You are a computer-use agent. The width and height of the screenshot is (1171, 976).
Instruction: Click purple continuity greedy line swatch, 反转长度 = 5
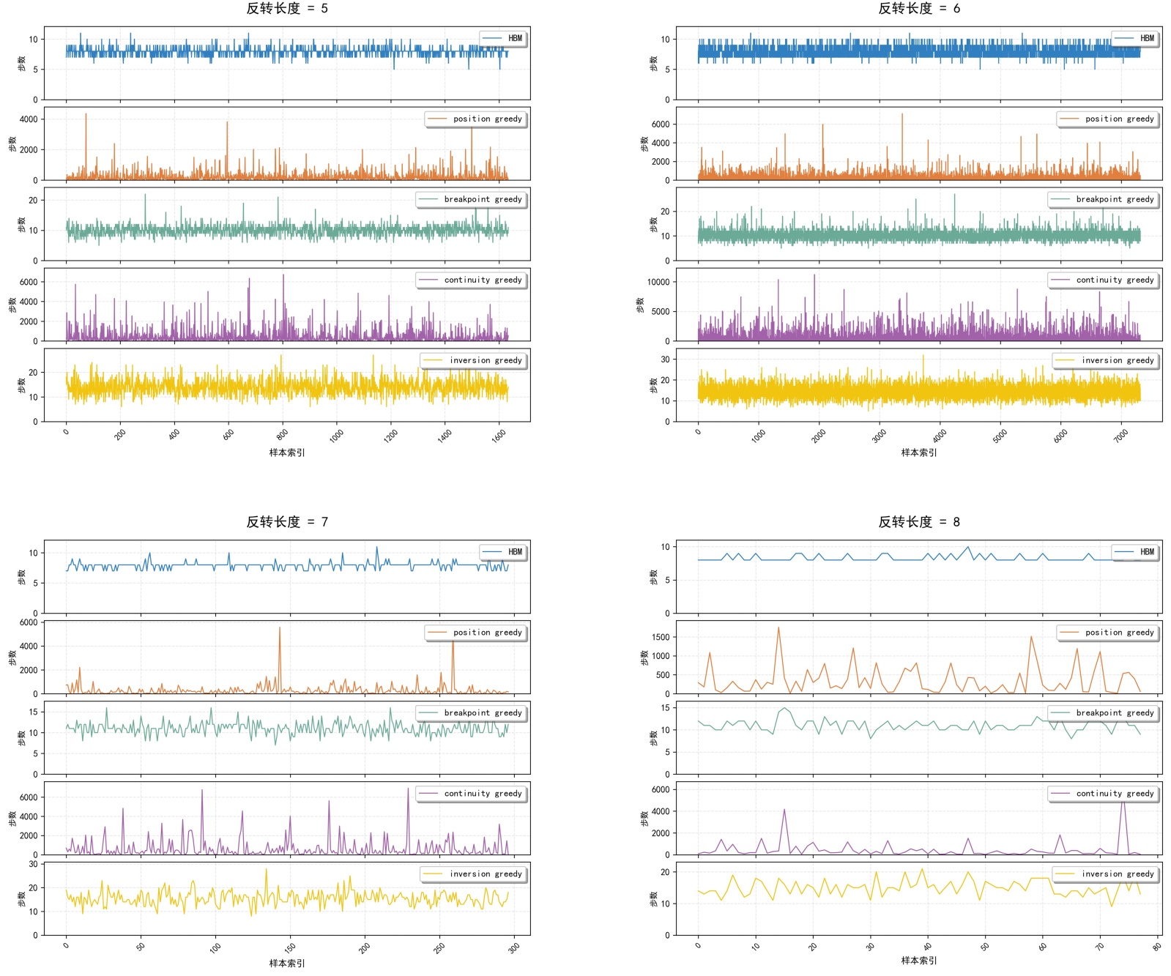point(428,280)
